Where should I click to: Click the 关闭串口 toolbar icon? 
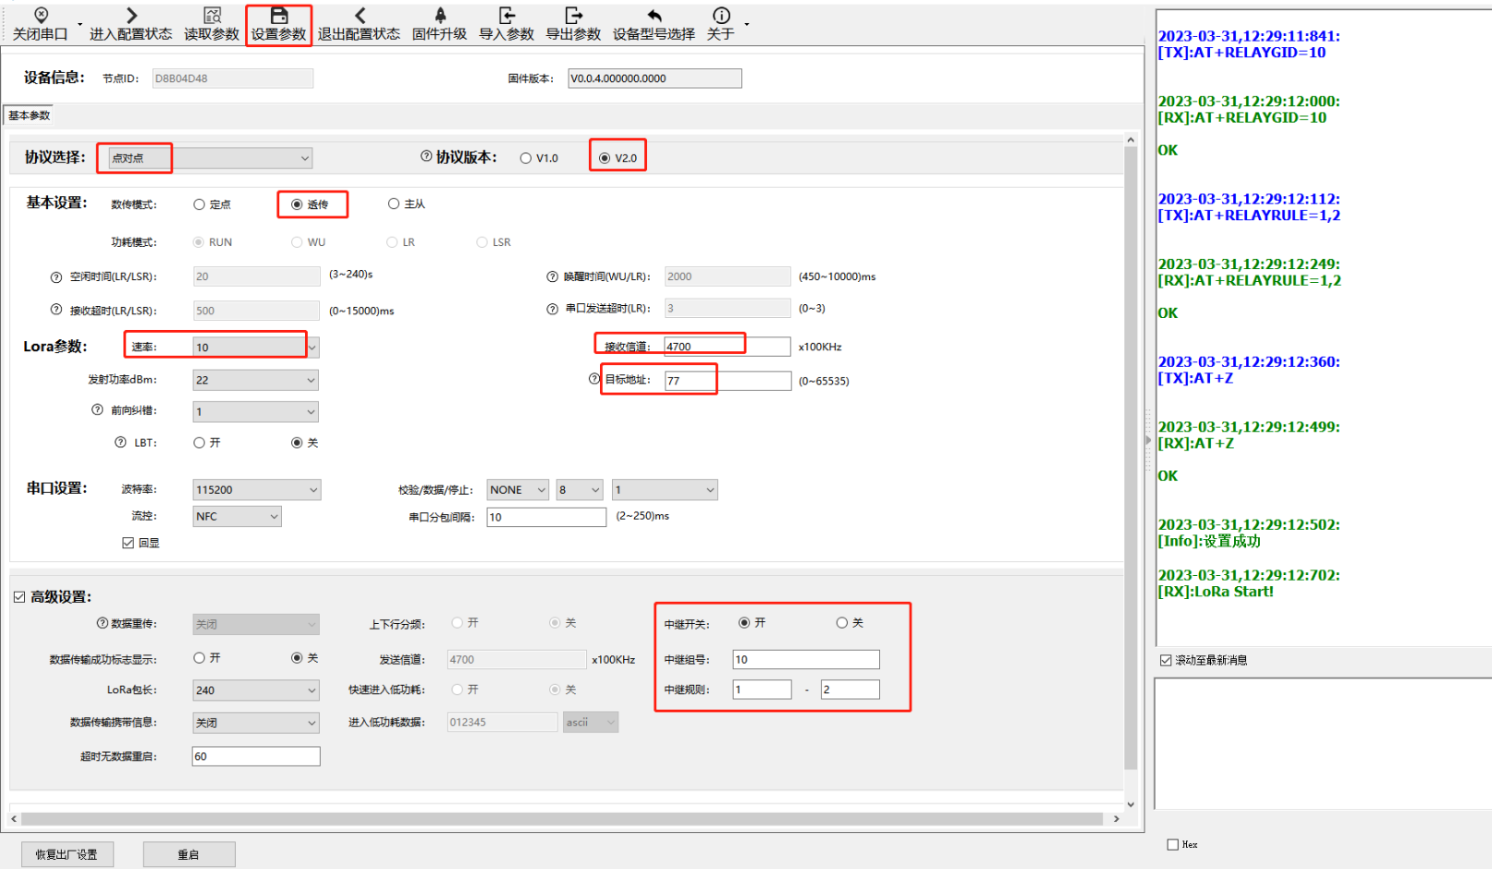pyautogui.click(x=41, y=16)
